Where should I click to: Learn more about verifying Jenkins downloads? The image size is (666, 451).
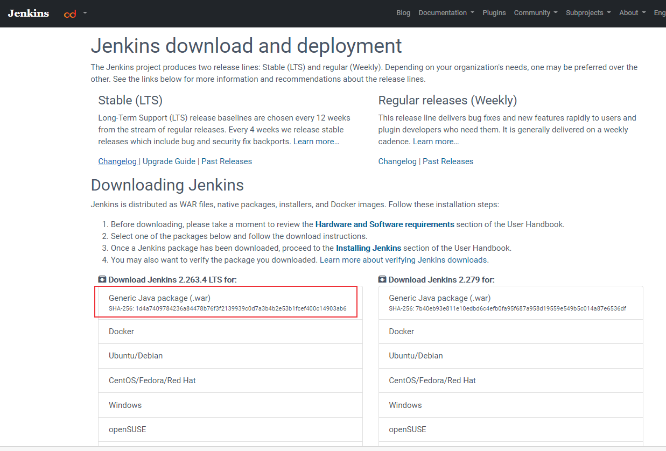(404, 260)
